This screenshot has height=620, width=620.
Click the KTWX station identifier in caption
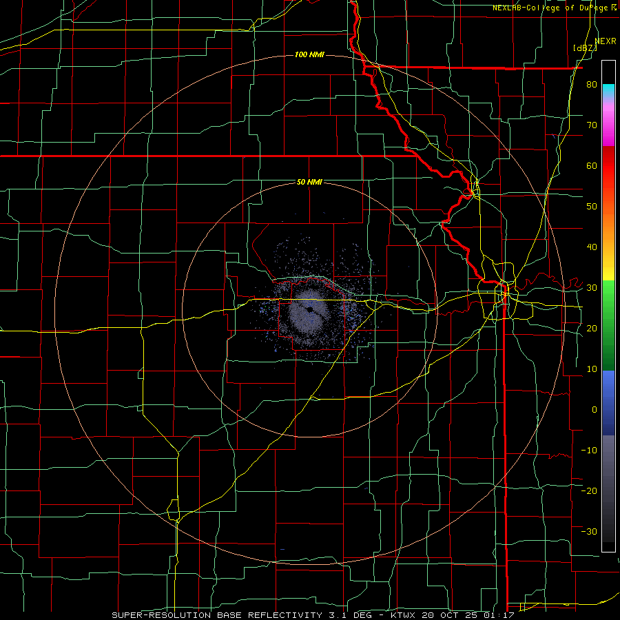[x=404, y=615]
